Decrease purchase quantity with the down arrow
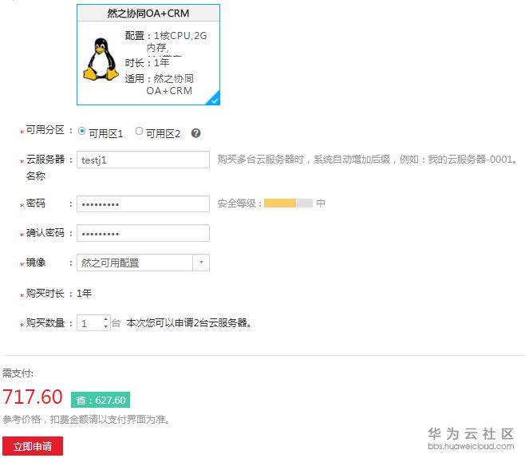Screen dimensions: 525x458 click(106, 327)
